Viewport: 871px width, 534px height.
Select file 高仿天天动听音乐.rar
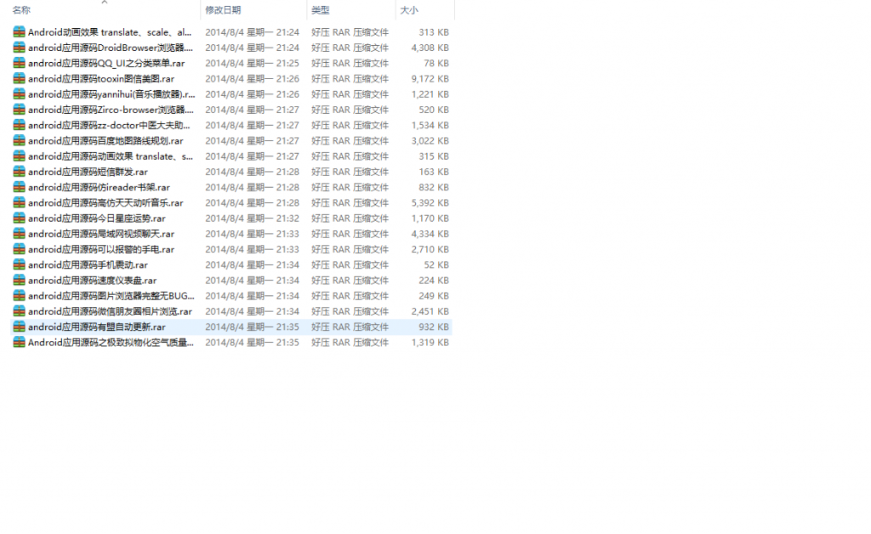coord(105,203)
